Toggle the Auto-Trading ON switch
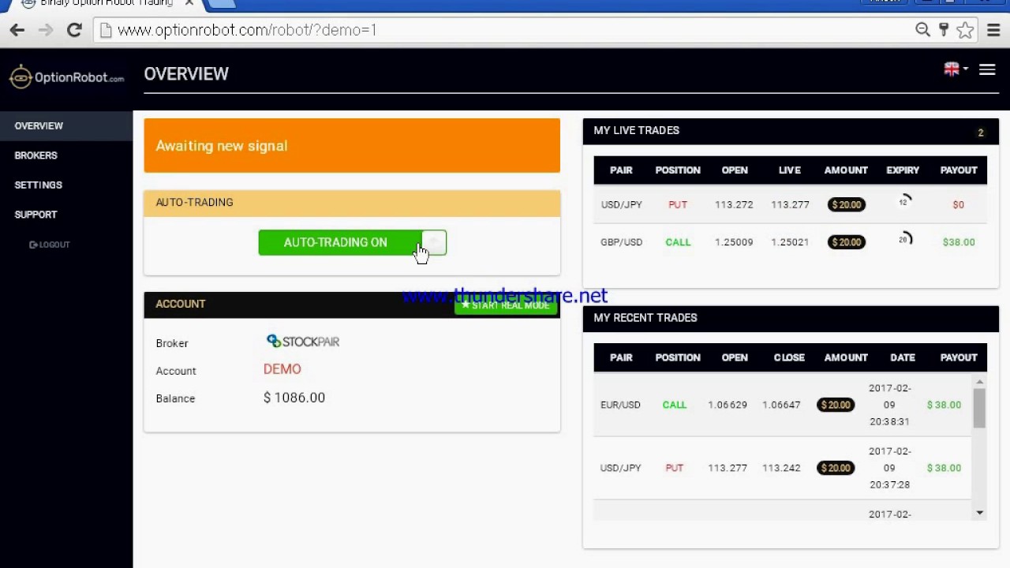The height and width of the screenshot is (568, 1010). point(352,242)
